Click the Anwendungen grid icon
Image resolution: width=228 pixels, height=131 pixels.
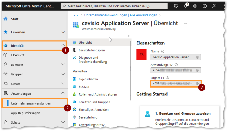[6, 93]
